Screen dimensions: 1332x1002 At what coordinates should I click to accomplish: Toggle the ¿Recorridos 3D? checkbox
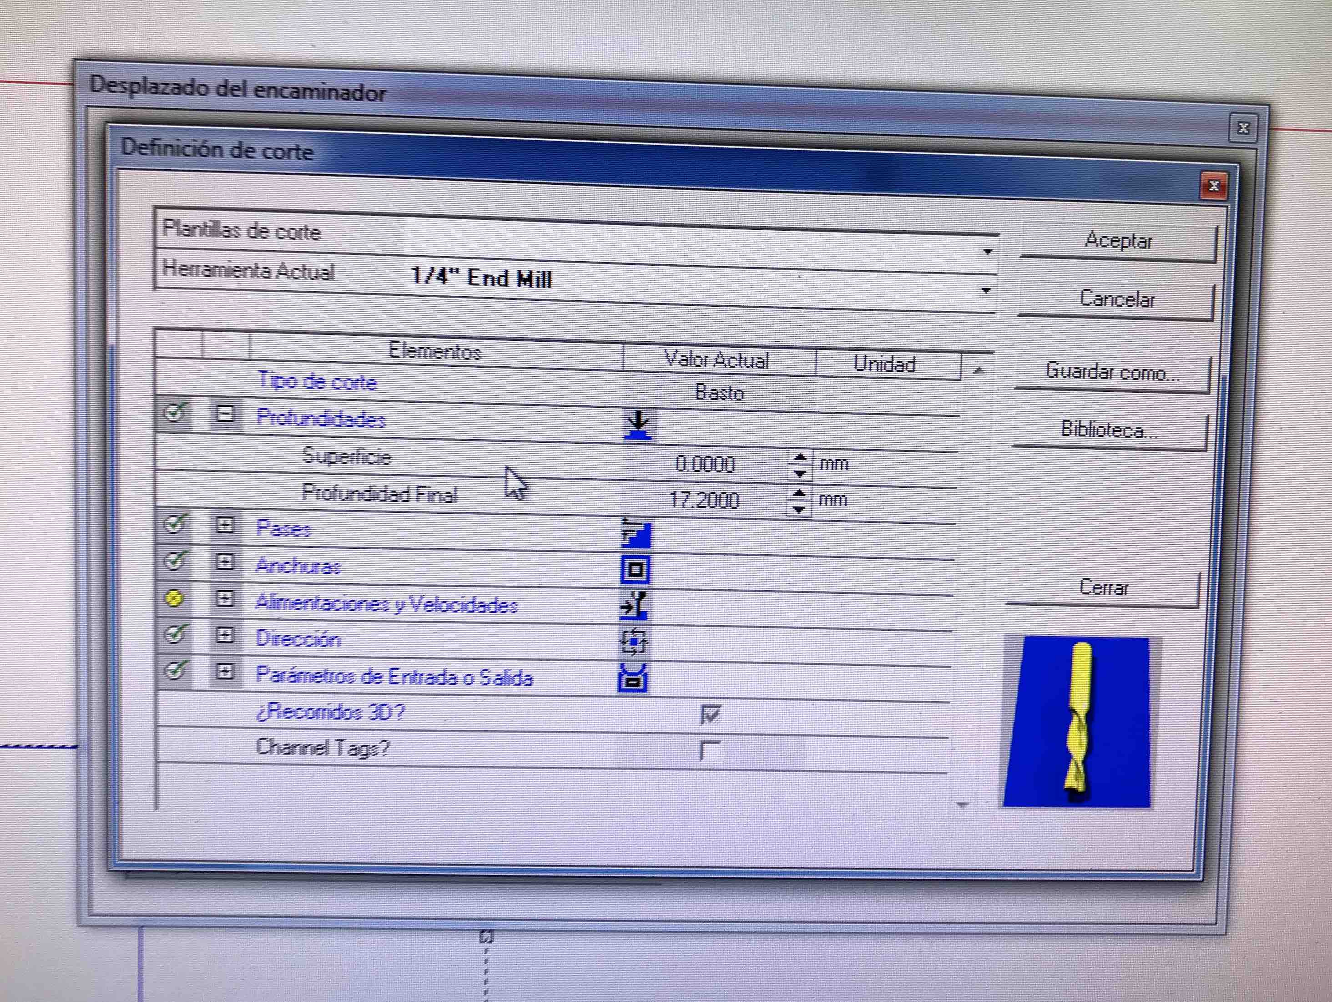[711, 715]
